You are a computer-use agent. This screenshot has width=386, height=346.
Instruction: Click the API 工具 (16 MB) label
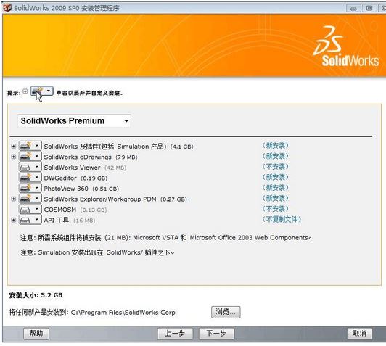(x=70, y=221)
